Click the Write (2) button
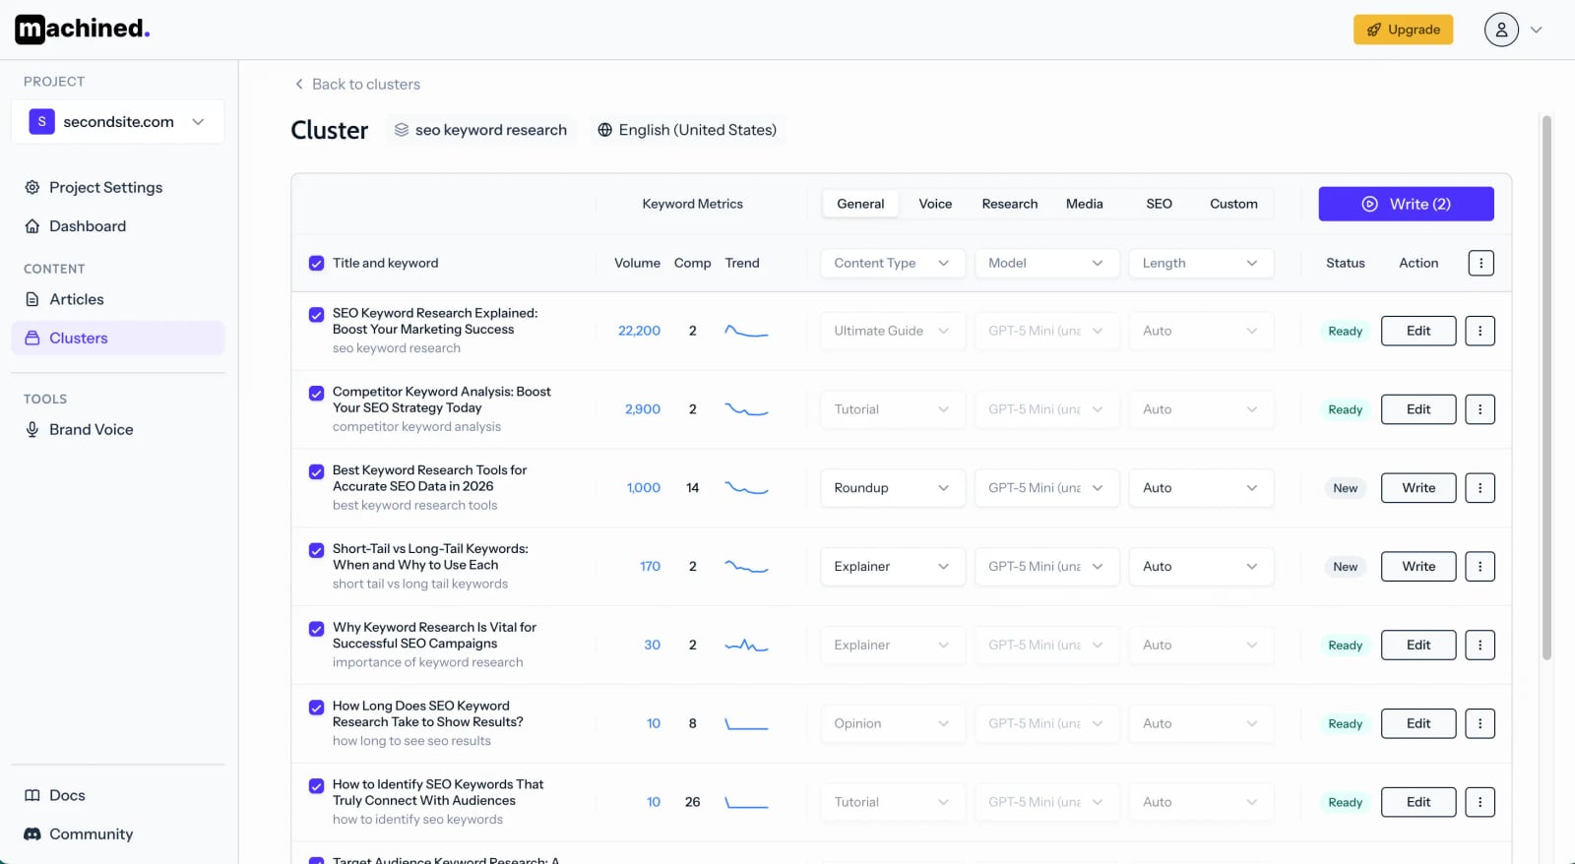 [1406, 204]
